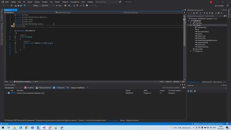Click the Live Share icon
Image resolution: width=231 pixels, height=130 pixels.
219,6
